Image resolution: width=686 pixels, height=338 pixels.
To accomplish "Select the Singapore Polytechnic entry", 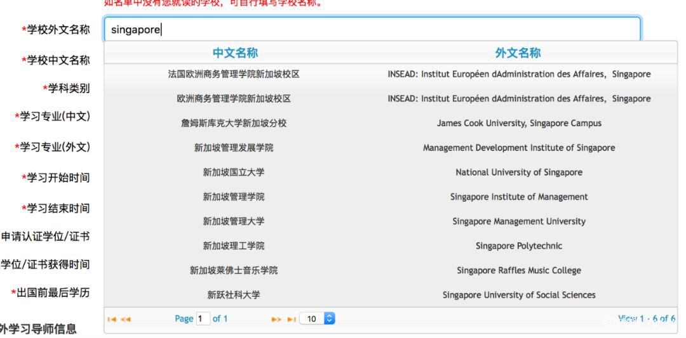I will [518, 246].
